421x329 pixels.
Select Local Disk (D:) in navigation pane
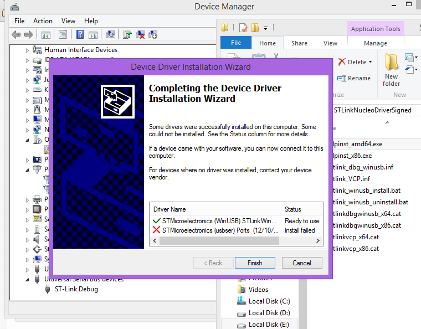pyautogui.click(x=269, y=313)
